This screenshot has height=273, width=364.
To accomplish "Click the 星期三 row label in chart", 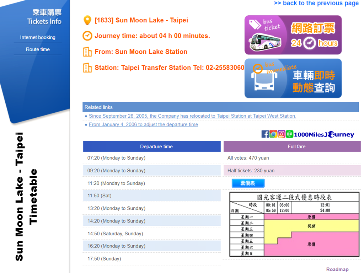I will point(247,229).
